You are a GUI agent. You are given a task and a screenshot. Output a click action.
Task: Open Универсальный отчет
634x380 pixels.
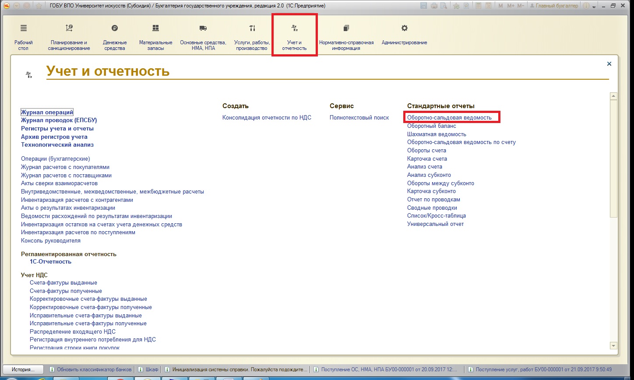click(x=435, y=224)
